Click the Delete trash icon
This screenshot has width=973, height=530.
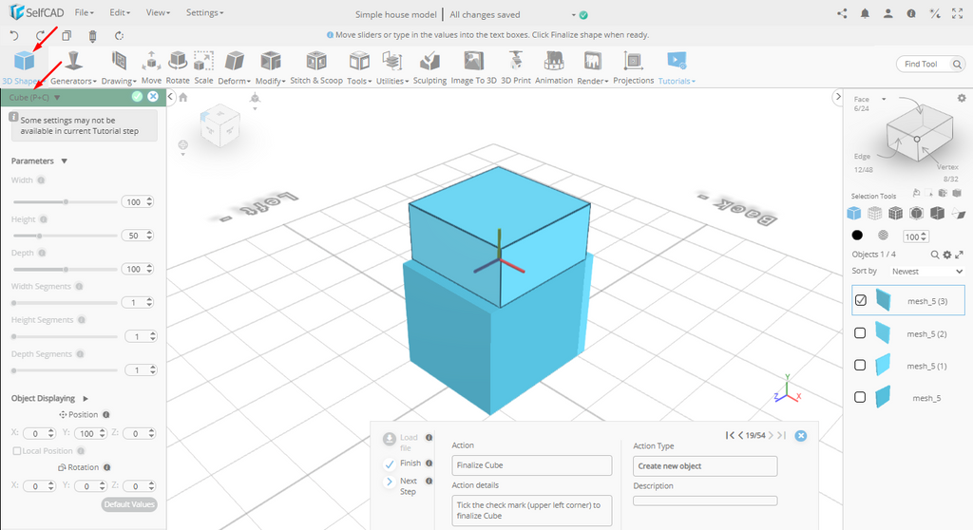tap(92, 36)
